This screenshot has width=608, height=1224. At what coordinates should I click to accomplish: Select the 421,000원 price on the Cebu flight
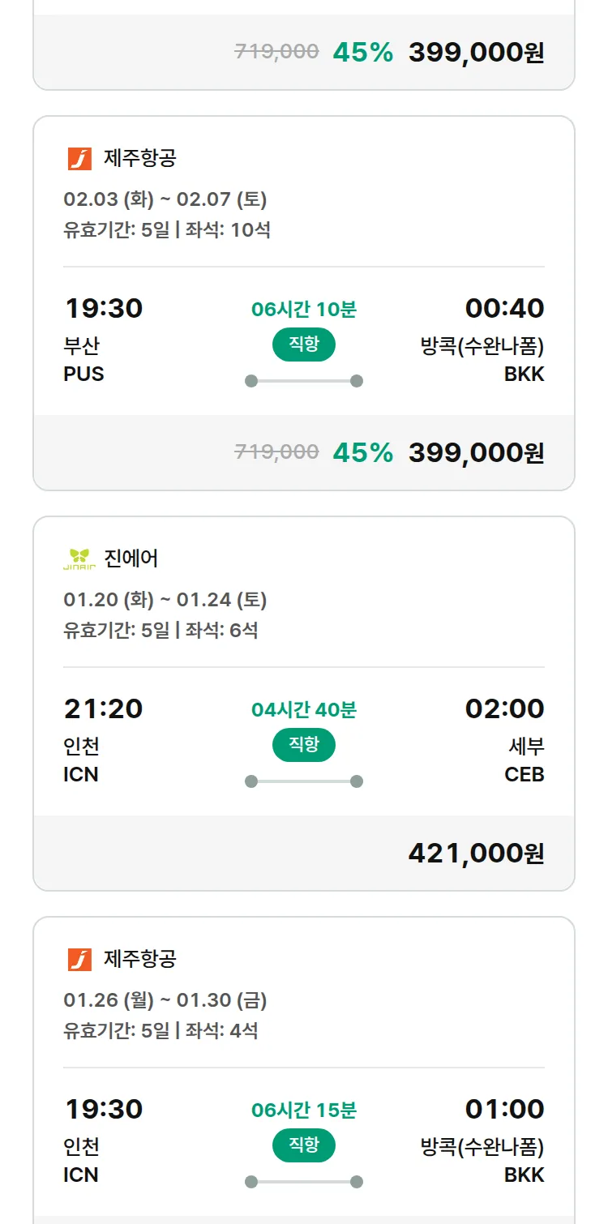tap(476, 853)
